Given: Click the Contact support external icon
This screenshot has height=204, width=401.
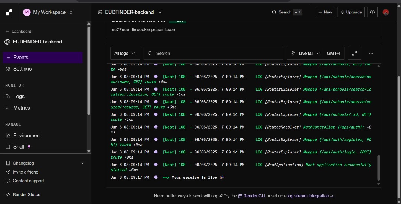Looking at the screenshot, I should coord(8,181).
